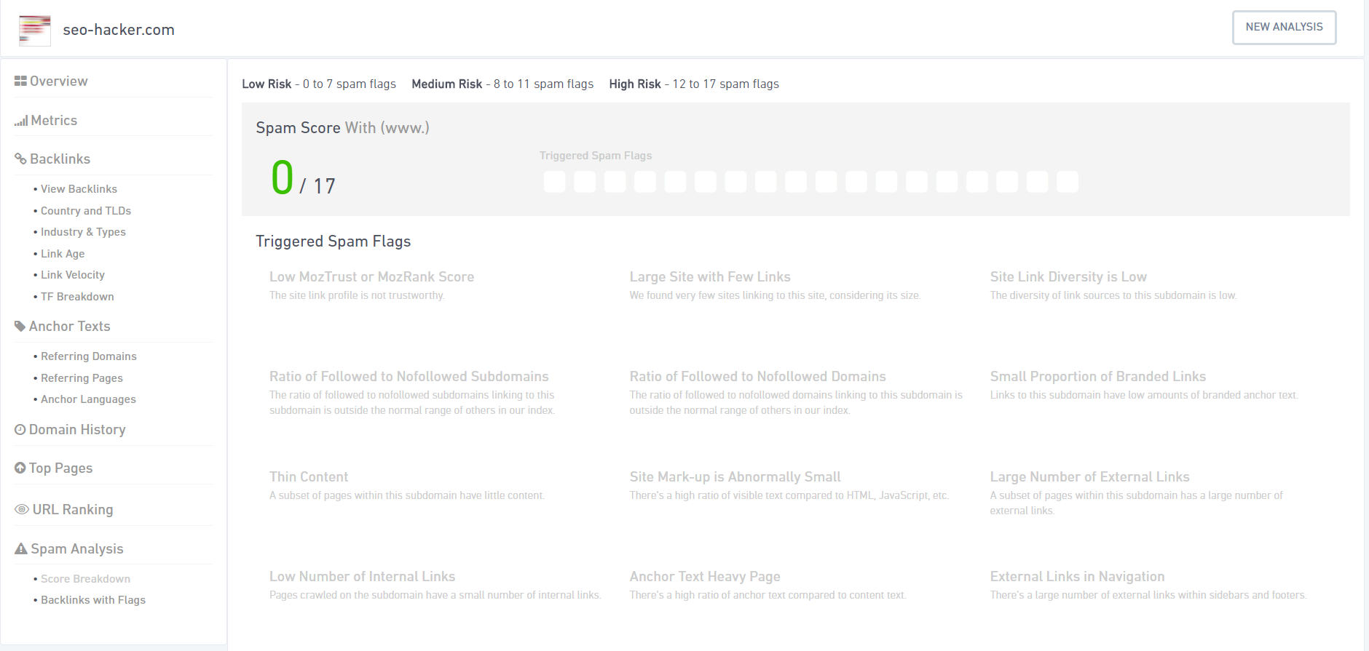Select Anchor Languages in sidebar
The height and width of the screenshot is (651, 1369).
(88, 399)
